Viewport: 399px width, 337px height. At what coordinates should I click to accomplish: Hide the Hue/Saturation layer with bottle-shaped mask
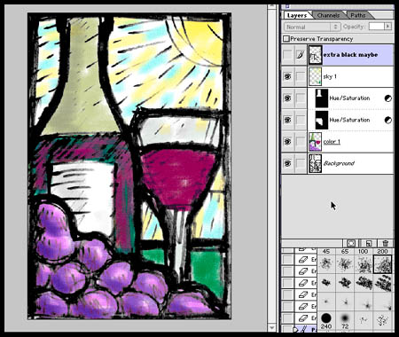(287, 98)
